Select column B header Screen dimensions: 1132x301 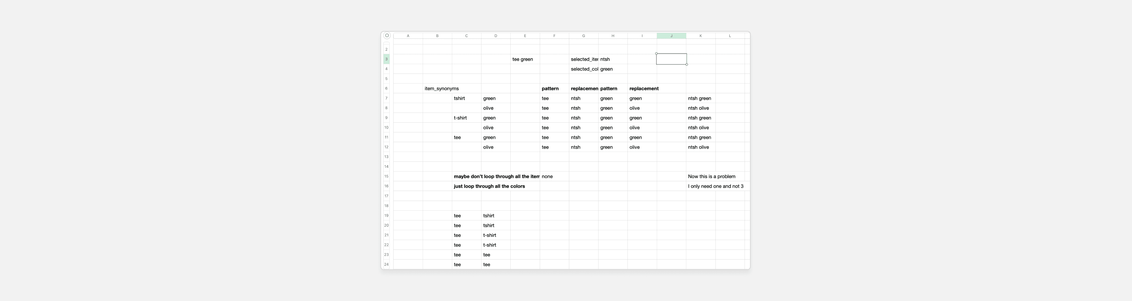[x=437, y=36]
